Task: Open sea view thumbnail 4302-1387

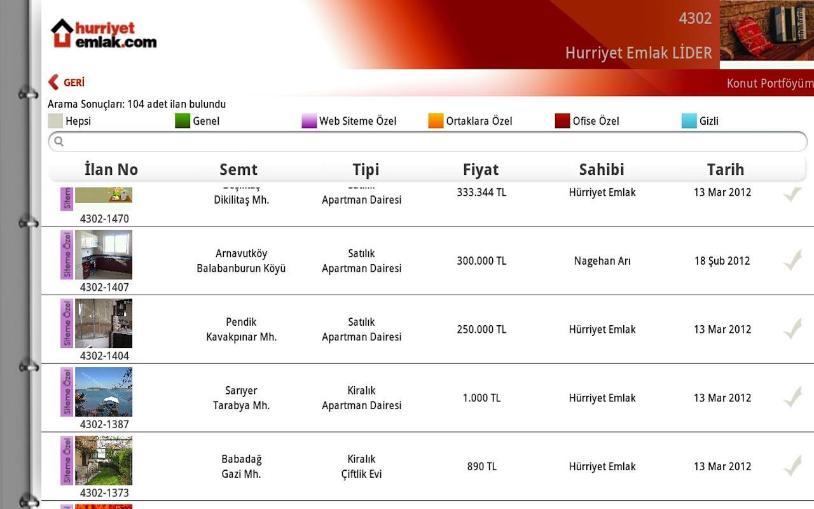Action: pyautogui.click(x=104, y=392)
